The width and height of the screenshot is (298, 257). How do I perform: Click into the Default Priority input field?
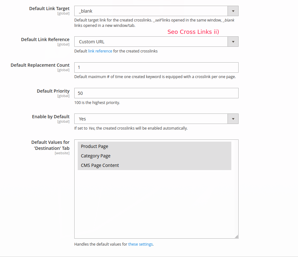point(156,93)
